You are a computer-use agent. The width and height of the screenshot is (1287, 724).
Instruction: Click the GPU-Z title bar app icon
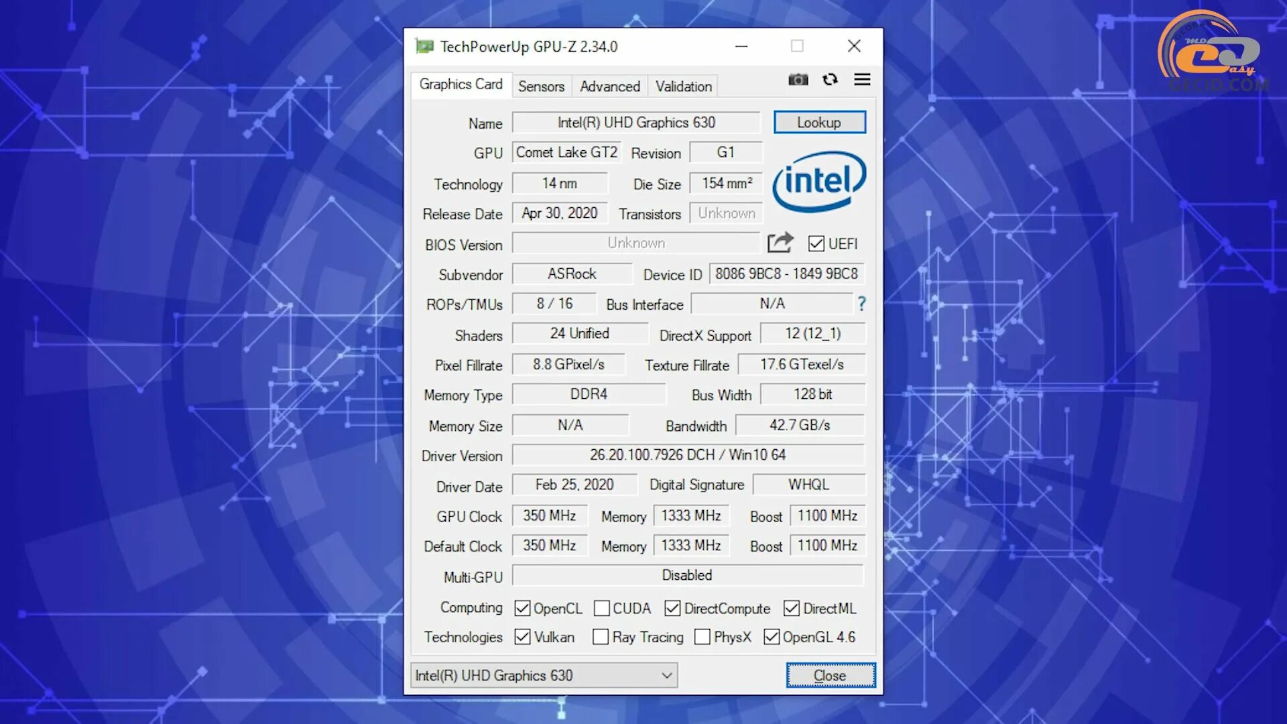[424, 46]
